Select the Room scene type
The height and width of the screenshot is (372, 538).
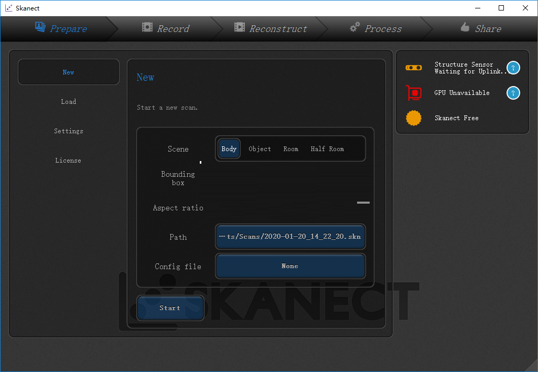(290, 148)
